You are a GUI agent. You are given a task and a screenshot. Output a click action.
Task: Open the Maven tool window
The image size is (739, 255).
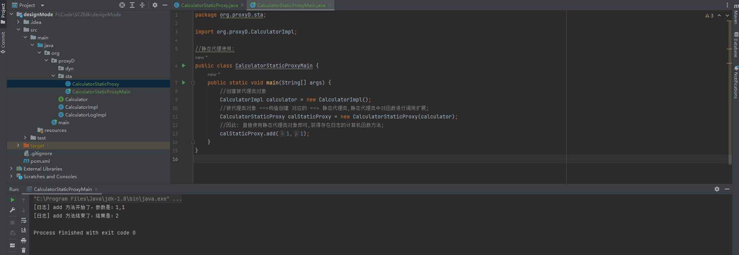coord(736,14)
